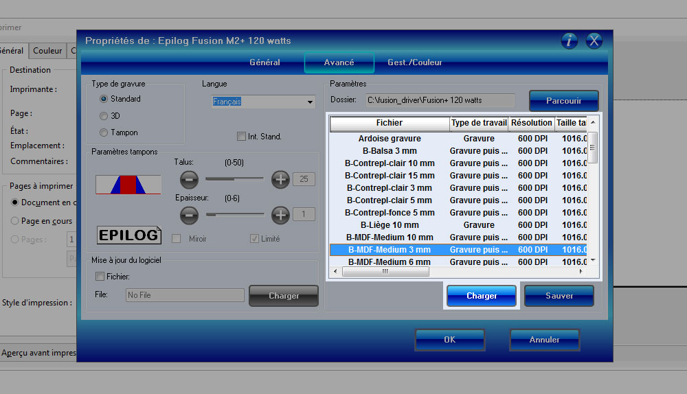Select Document en cours radio in print dialog
Screen dimensions: 687x394
[x=15, y=202]
